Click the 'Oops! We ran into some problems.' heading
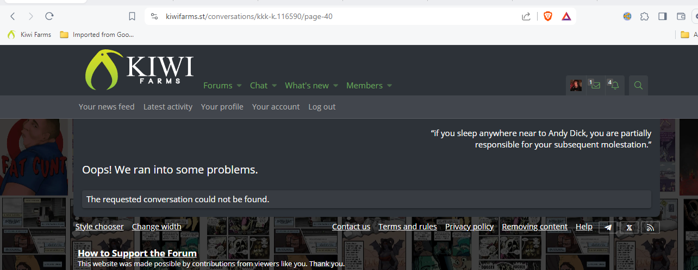 pos(170,170)
